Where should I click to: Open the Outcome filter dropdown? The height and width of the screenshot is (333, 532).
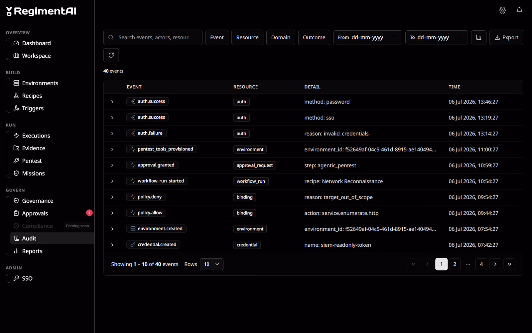(314, 37)
